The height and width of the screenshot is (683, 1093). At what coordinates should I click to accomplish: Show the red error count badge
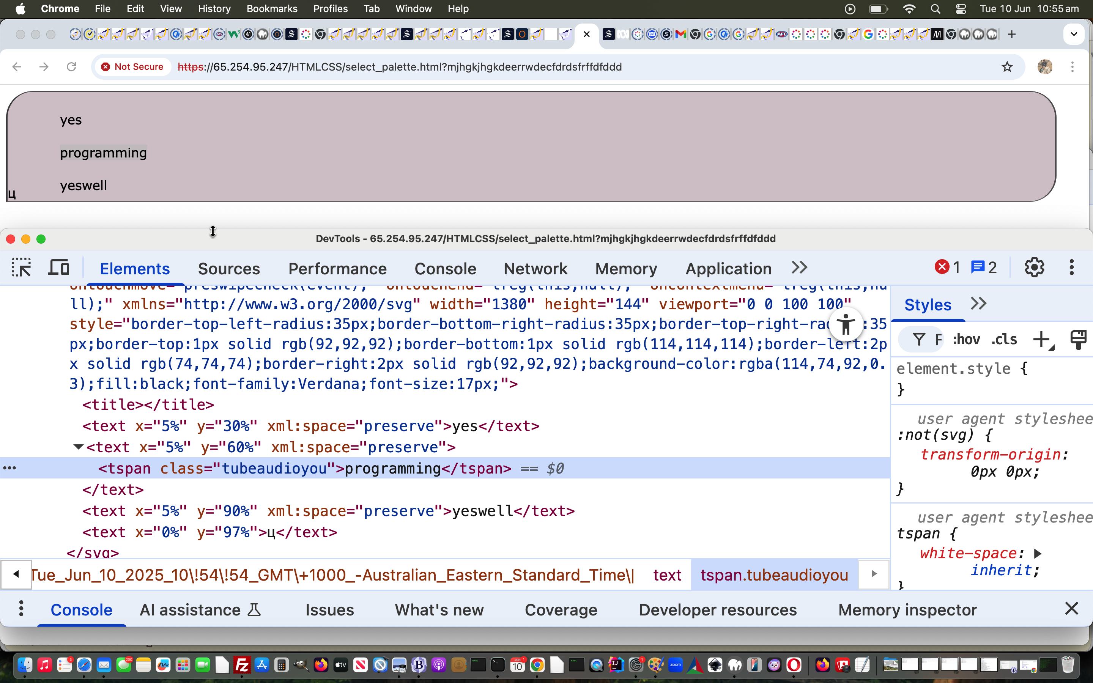point(947,268)
